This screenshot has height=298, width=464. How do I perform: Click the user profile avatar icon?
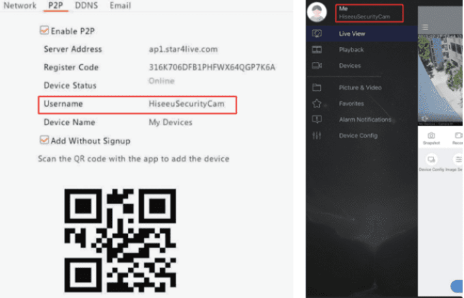pos(317,12)
